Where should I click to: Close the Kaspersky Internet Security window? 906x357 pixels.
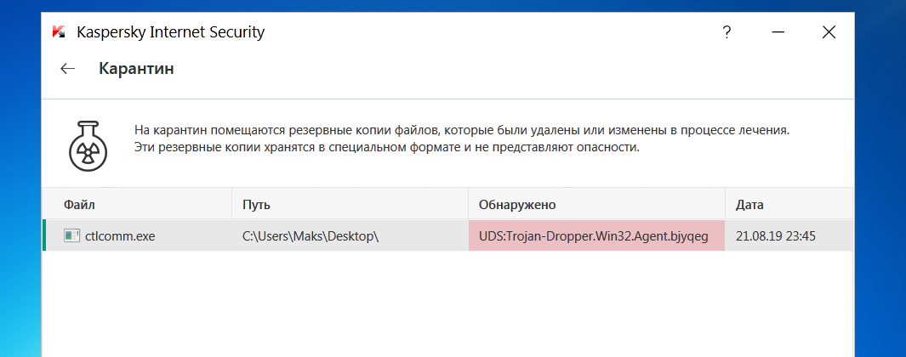tap(829, 32)
